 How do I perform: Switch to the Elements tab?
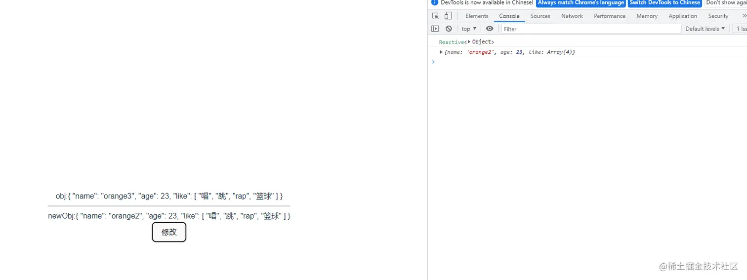[x=477, y=16]
